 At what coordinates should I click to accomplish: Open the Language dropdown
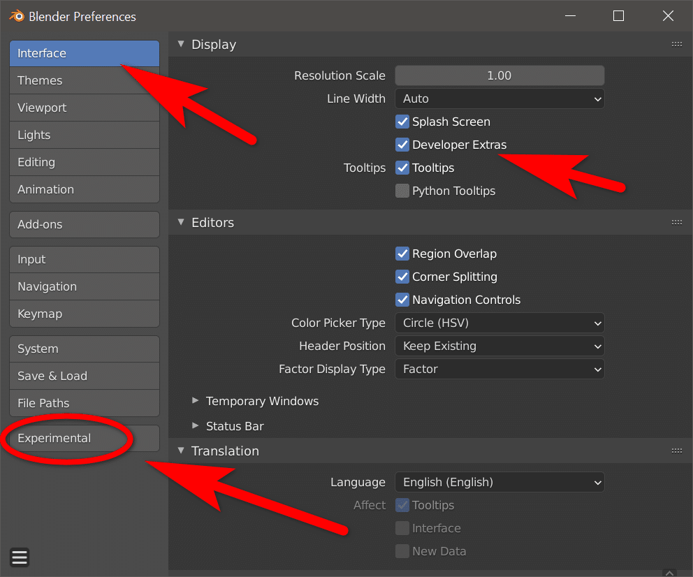(x=499, y=482)
